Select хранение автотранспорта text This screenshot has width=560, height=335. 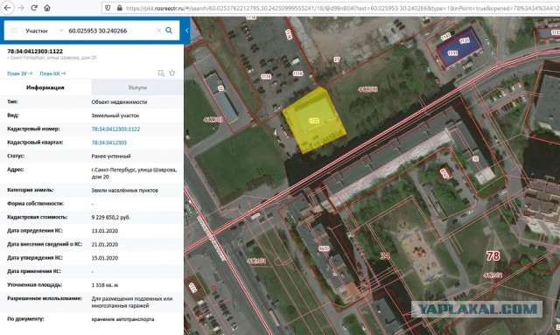point(122,319)
